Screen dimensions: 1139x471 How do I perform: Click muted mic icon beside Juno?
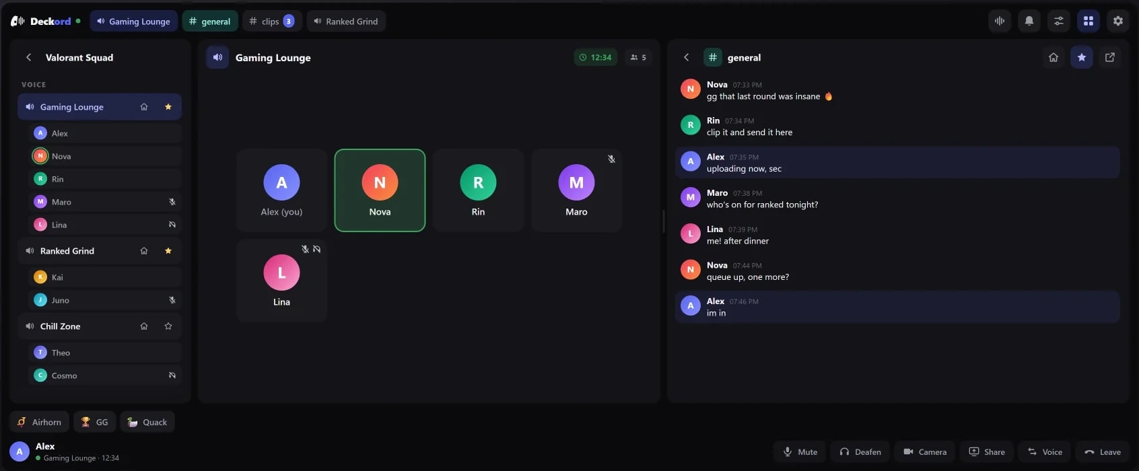pos(172,300)
